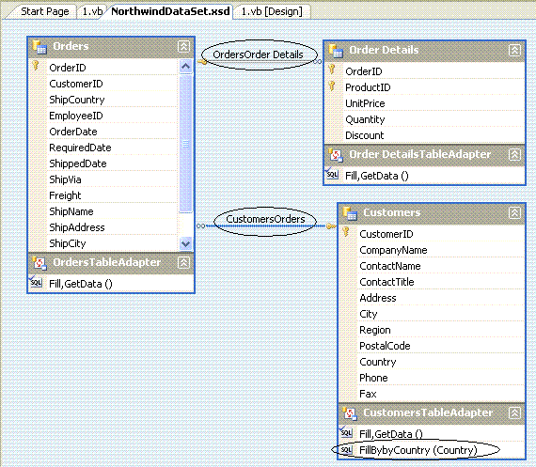
Task: Click the Orders list scrollbar thumb
Action: pos(185,144)
